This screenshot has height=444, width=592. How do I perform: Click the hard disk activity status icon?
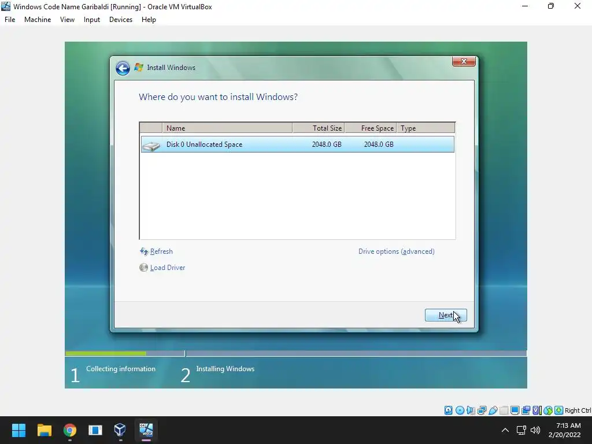[448, 410]
